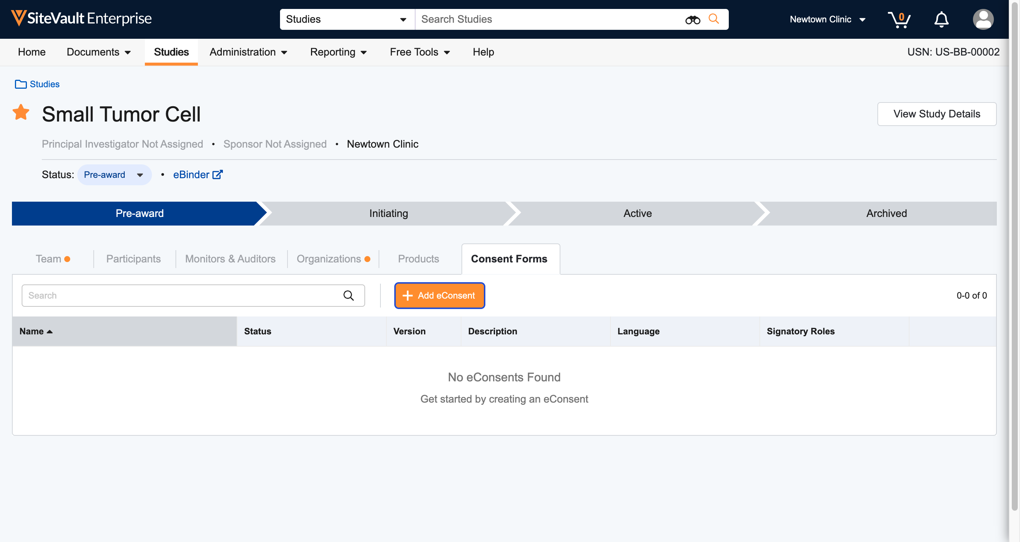Expand the Newtown Clinic site selector

point(828,19)
